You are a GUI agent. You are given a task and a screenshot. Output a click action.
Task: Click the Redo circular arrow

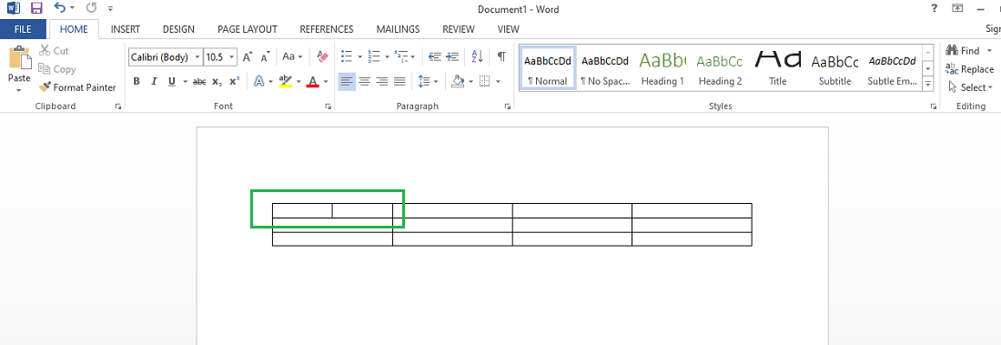(91, 8)
